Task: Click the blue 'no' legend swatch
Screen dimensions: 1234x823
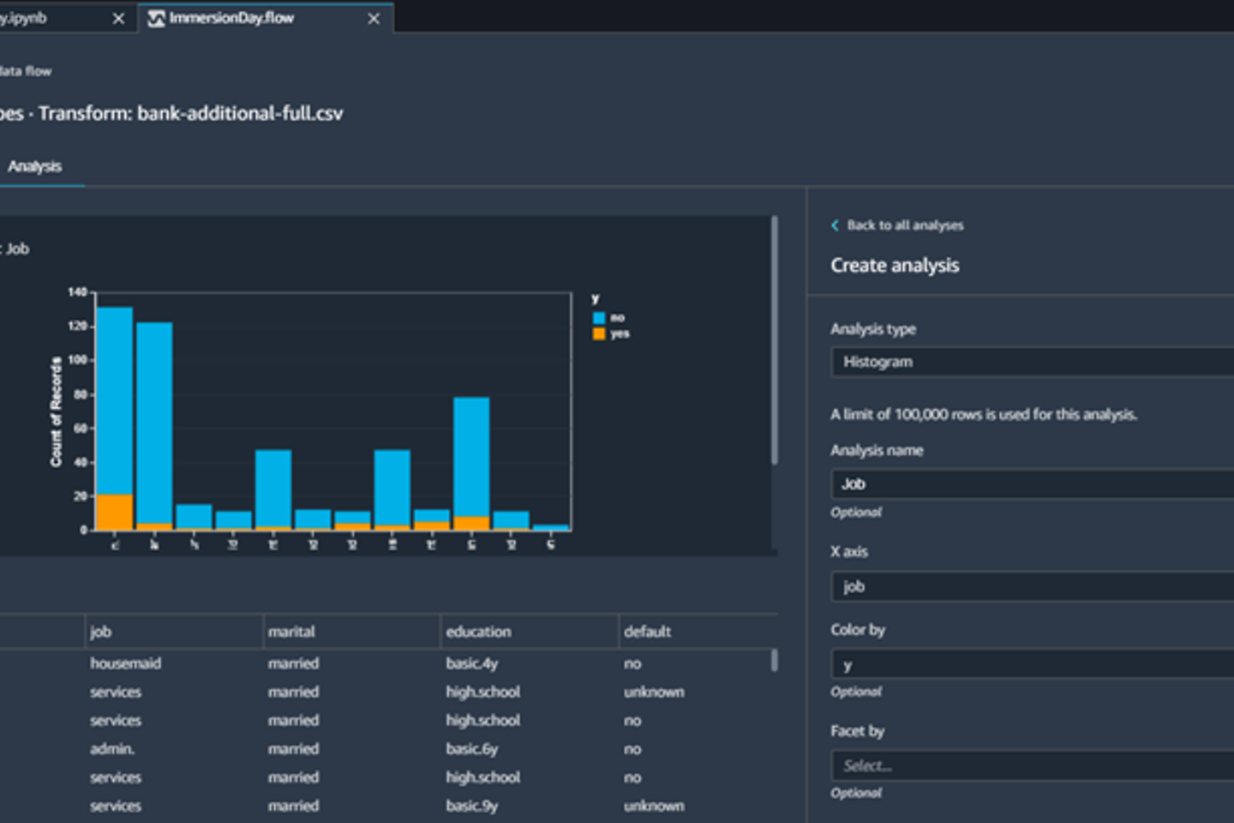Action: tap(599, 318)
